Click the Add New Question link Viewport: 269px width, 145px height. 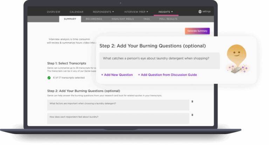point(117,75)
